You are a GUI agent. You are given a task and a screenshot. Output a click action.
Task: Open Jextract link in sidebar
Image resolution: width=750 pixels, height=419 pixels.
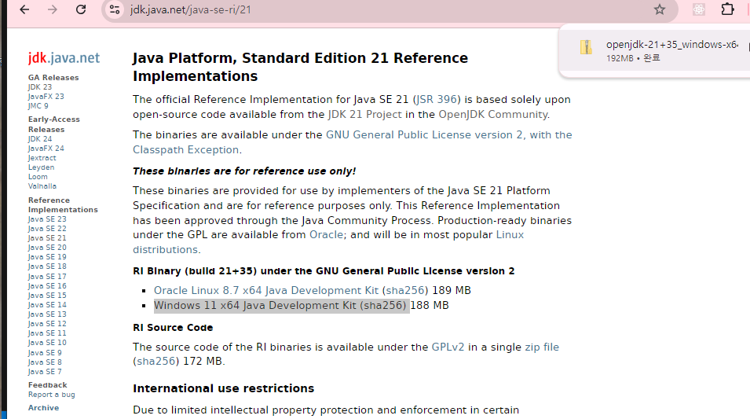click(42, 158)
